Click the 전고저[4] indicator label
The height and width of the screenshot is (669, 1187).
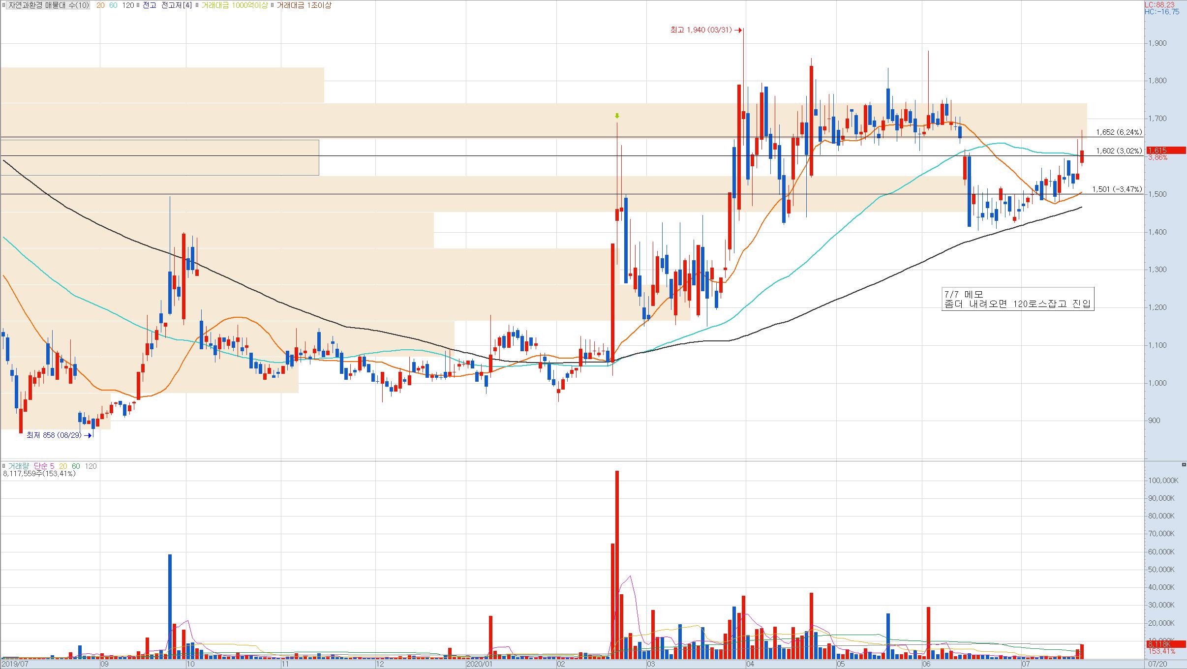(x=177, y=5)
